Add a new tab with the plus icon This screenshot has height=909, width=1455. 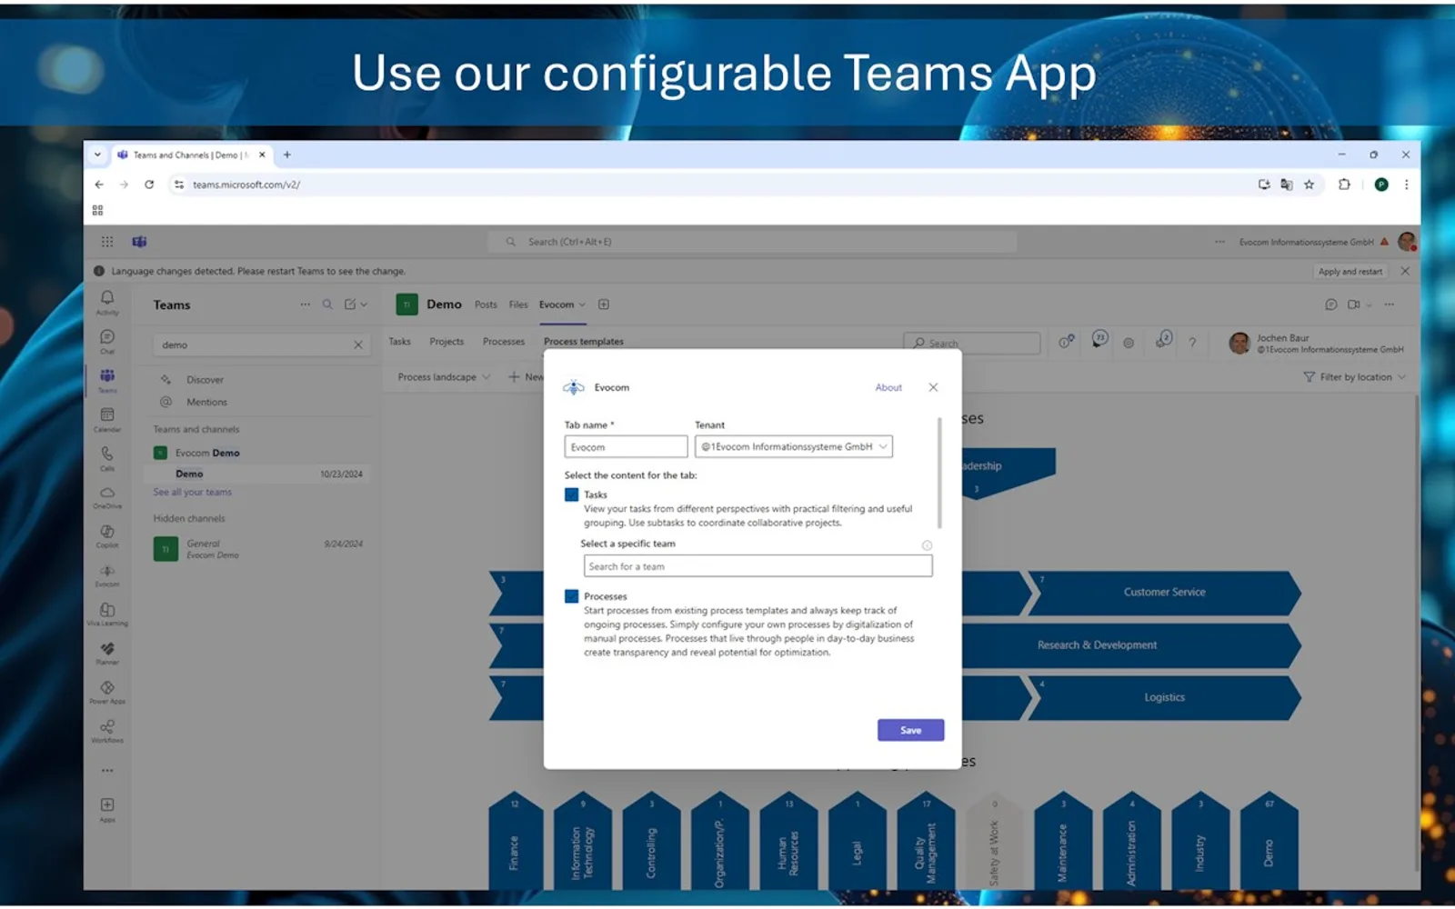coord(604,305)
